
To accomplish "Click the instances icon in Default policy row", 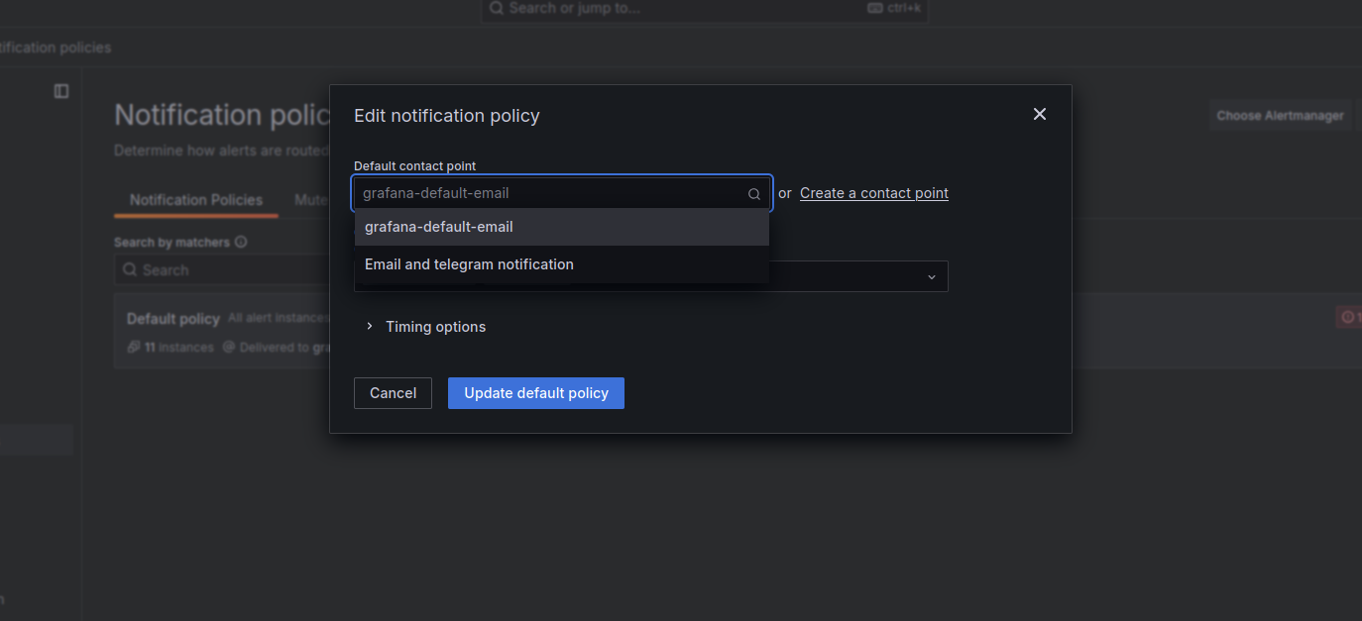I will [134, 348].
